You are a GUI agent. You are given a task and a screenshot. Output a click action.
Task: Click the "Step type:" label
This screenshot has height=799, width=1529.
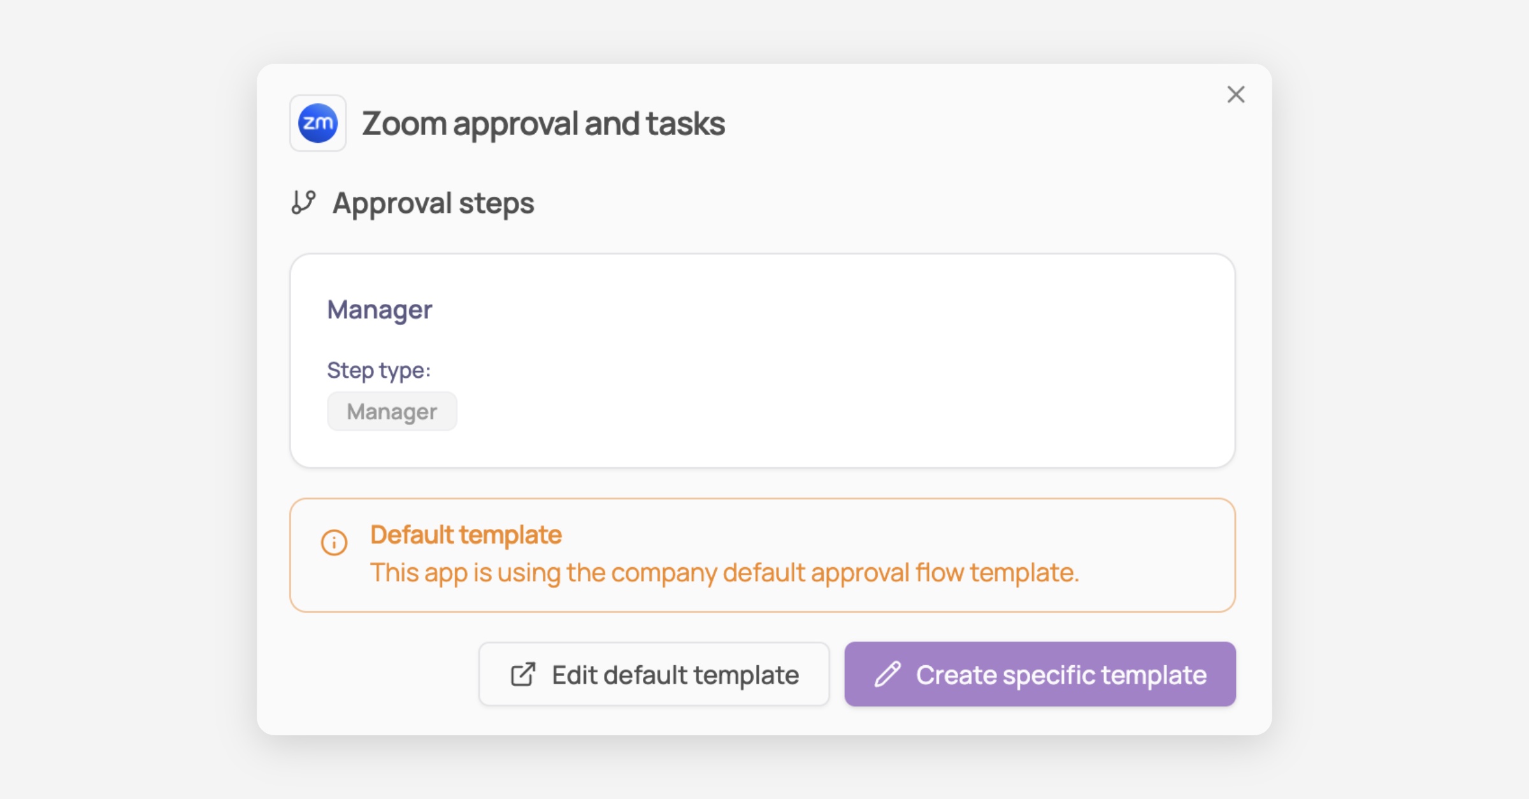tap(378, 370)
